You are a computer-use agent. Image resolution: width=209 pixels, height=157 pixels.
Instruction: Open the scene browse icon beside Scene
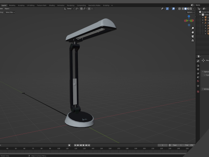(192, 5)
